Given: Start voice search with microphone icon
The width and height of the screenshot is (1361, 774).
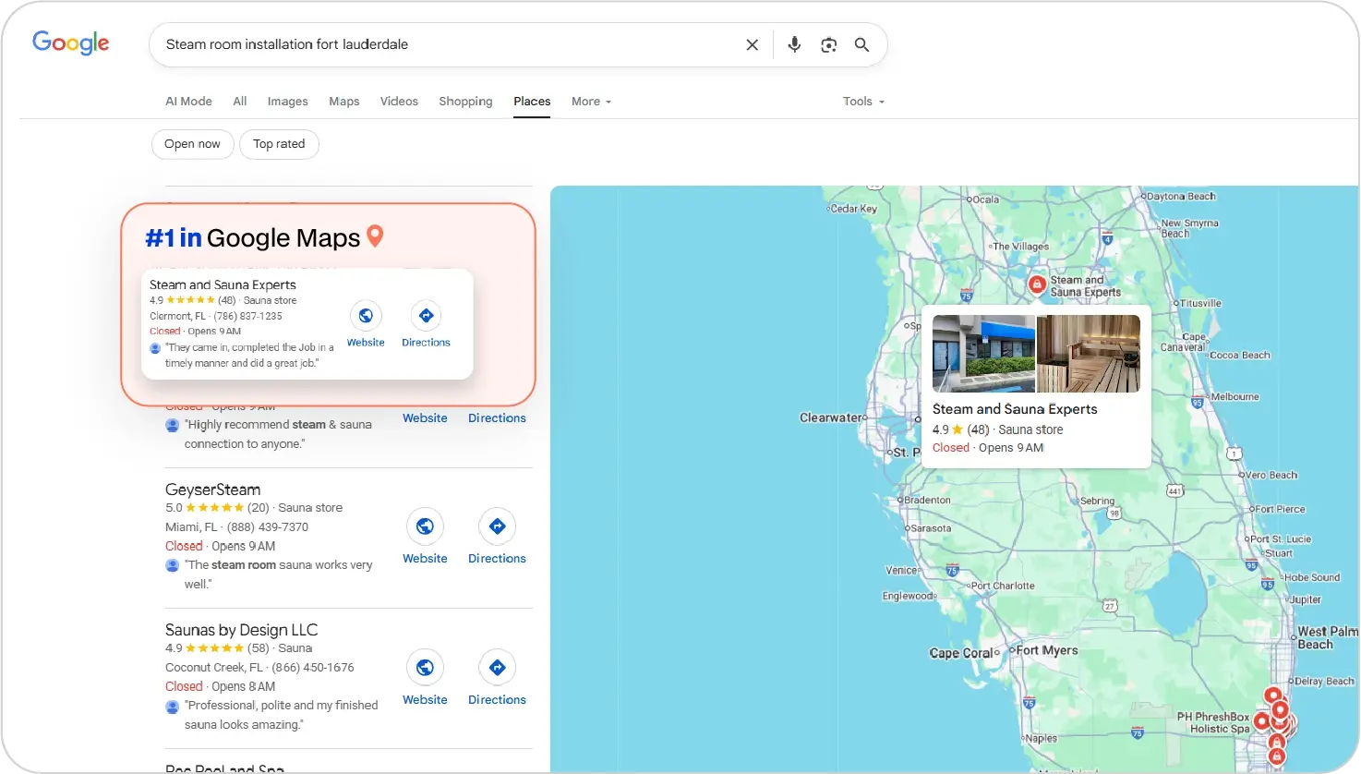Looking at the screenshot, I should click(x=794, y=44).
